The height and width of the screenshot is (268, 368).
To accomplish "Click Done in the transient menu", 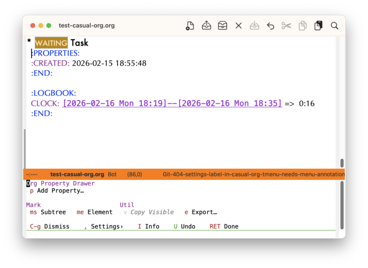I will tap(231, 227).
